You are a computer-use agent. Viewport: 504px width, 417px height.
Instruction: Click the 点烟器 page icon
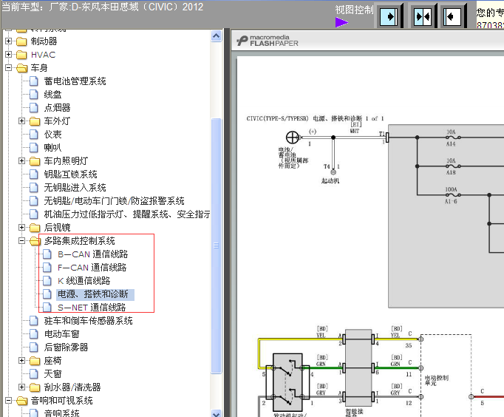(x=34, y=108)
